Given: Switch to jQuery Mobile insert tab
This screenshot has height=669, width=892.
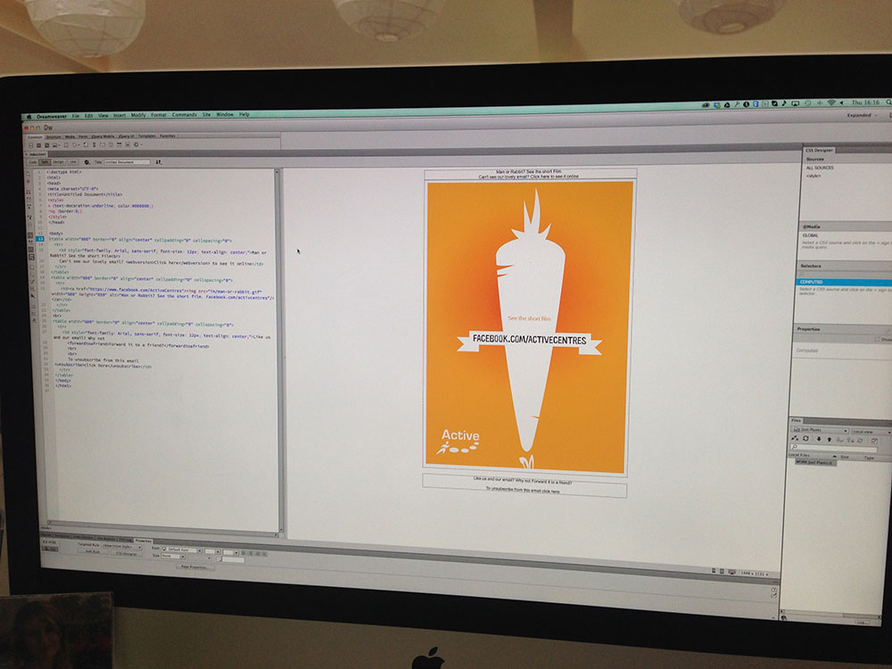Looking at the screenshot, I should point(103,137).
